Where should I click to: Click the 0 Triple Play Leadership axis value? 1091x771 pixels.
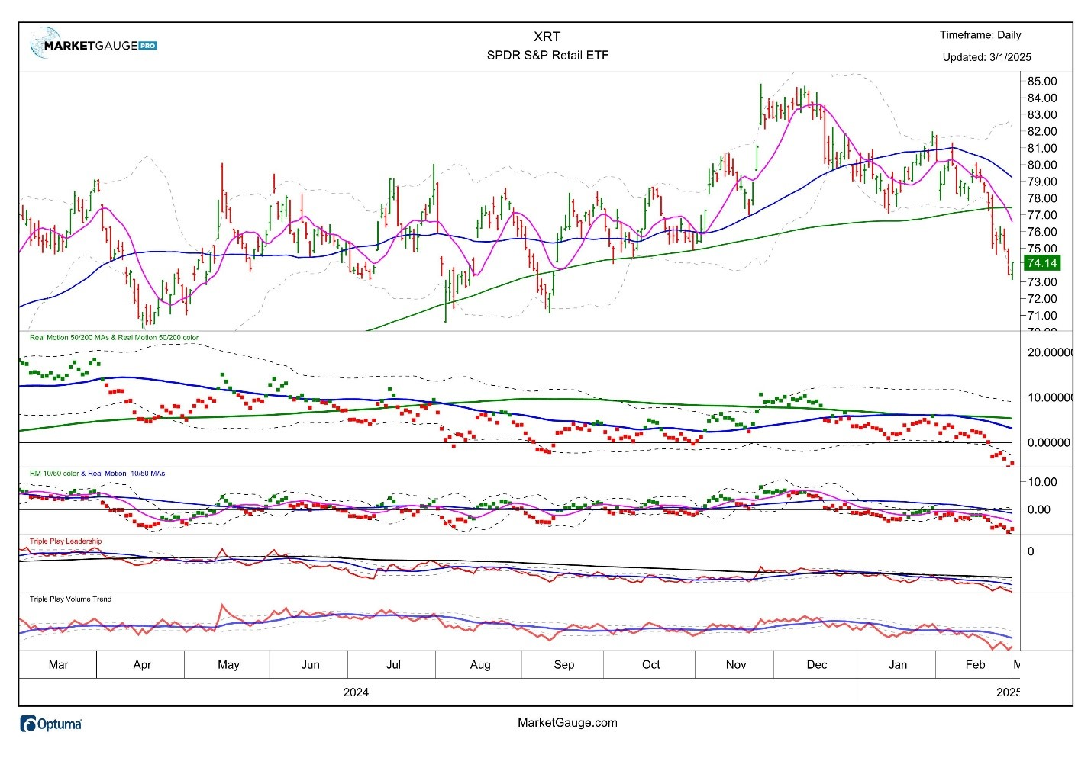1031,551
